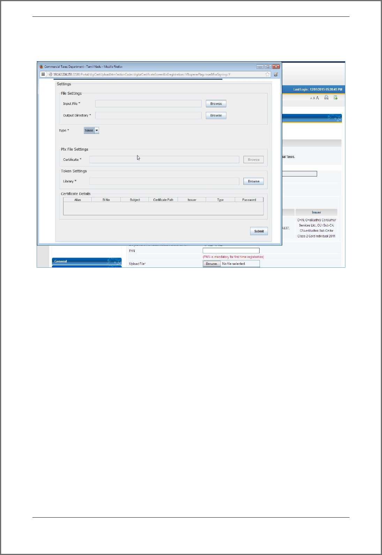Image resolution: width=382 pixels, height=555 pixels.
Task: Bookmark the page with the star icon
Action: coord(268,74)
